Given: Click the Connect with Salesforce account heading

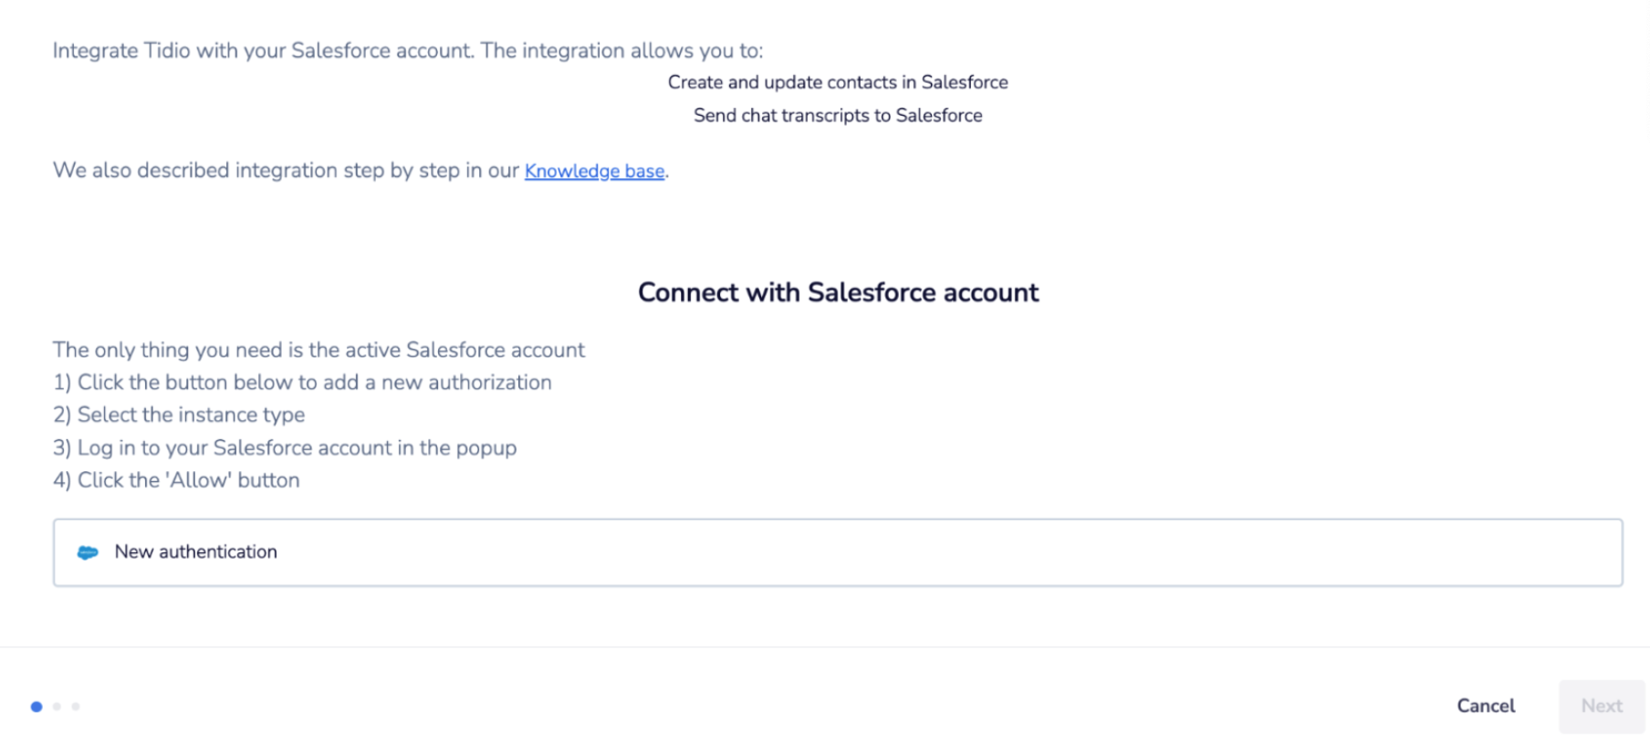Looking at the screenshot, I should [x=838, y=292].
